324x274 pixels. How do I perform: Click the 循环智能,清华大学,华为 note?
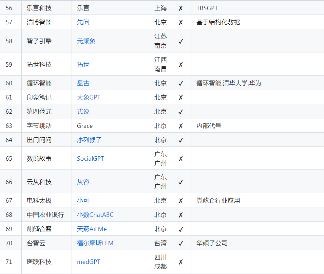pyautogui.click(x=229, y=83)
